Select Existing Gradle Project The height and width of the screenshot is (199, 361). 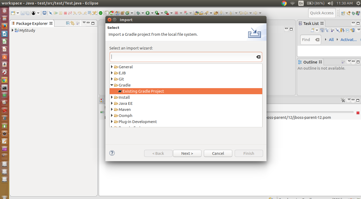(x=186, y=91)
